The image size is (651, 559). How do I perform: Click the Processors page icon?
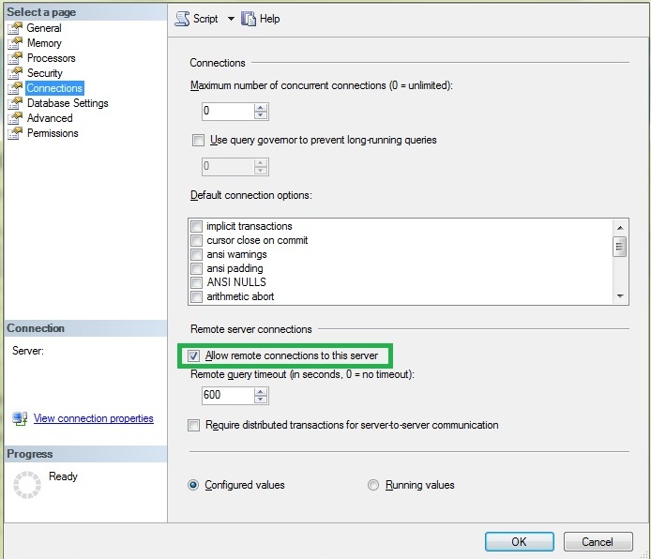point(15,58)
